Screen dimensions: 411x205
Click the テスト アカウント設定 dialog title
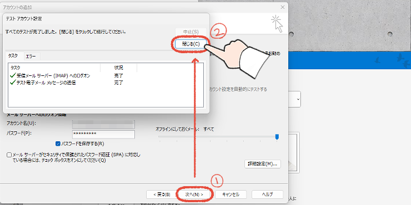click(23, 19)
